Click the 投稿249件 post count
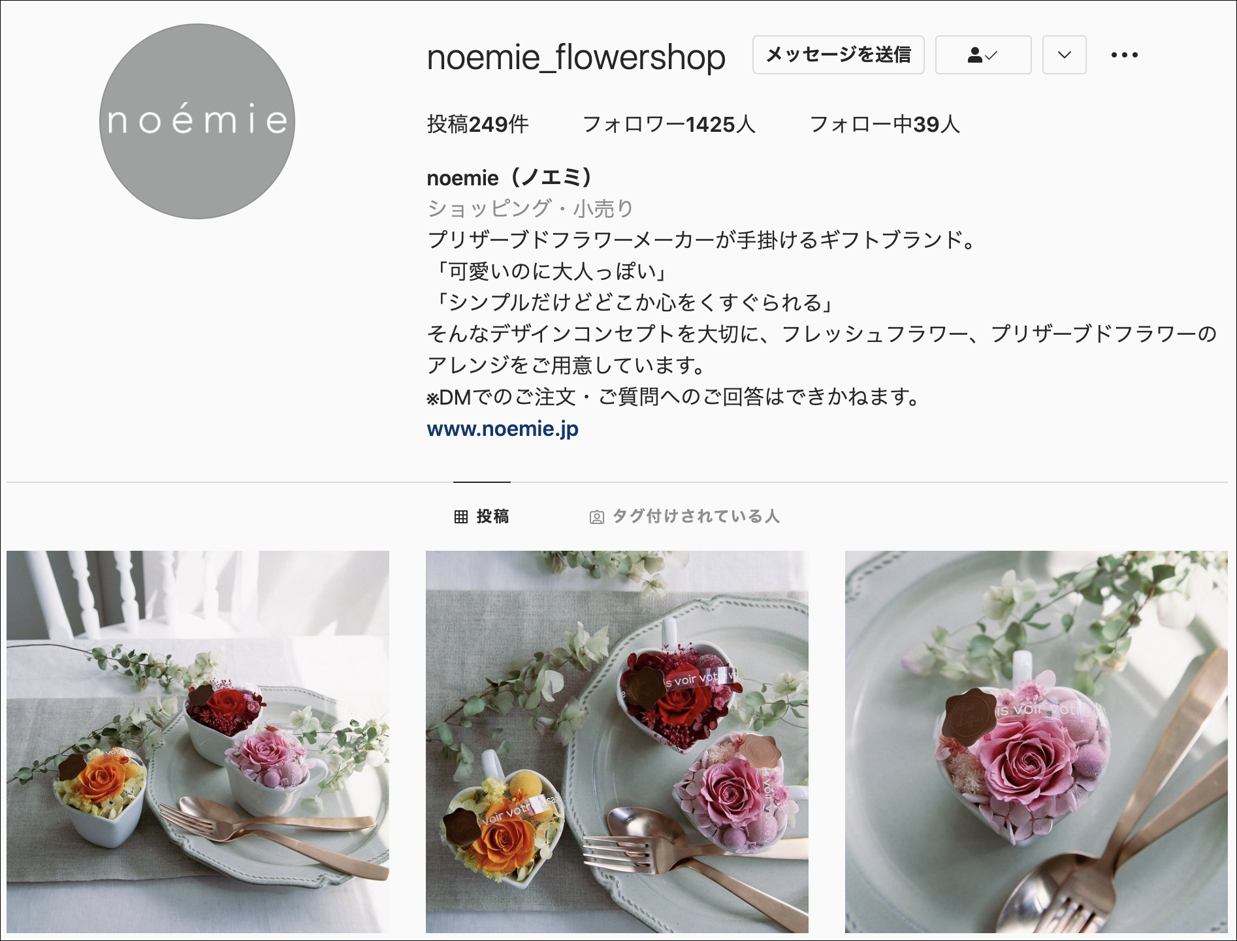Screen dimensions: 1237x941 [477, 124]
